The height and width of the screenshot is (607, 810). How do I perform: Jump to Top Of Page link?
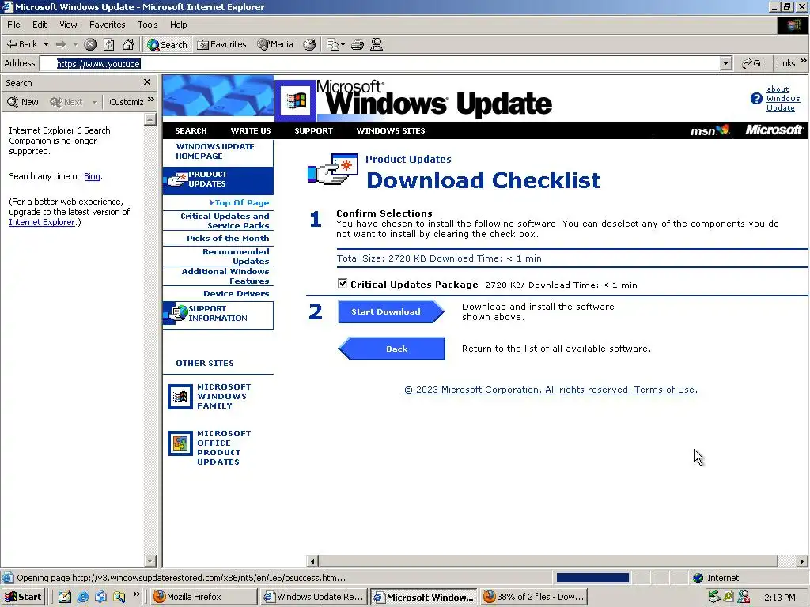pyautogui.click(x=240, y=203)
